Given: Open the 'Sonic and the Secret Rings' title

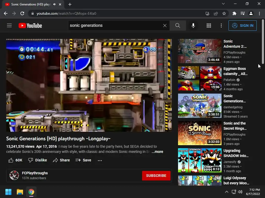Looking at the screenshot, I should [235, 126].
